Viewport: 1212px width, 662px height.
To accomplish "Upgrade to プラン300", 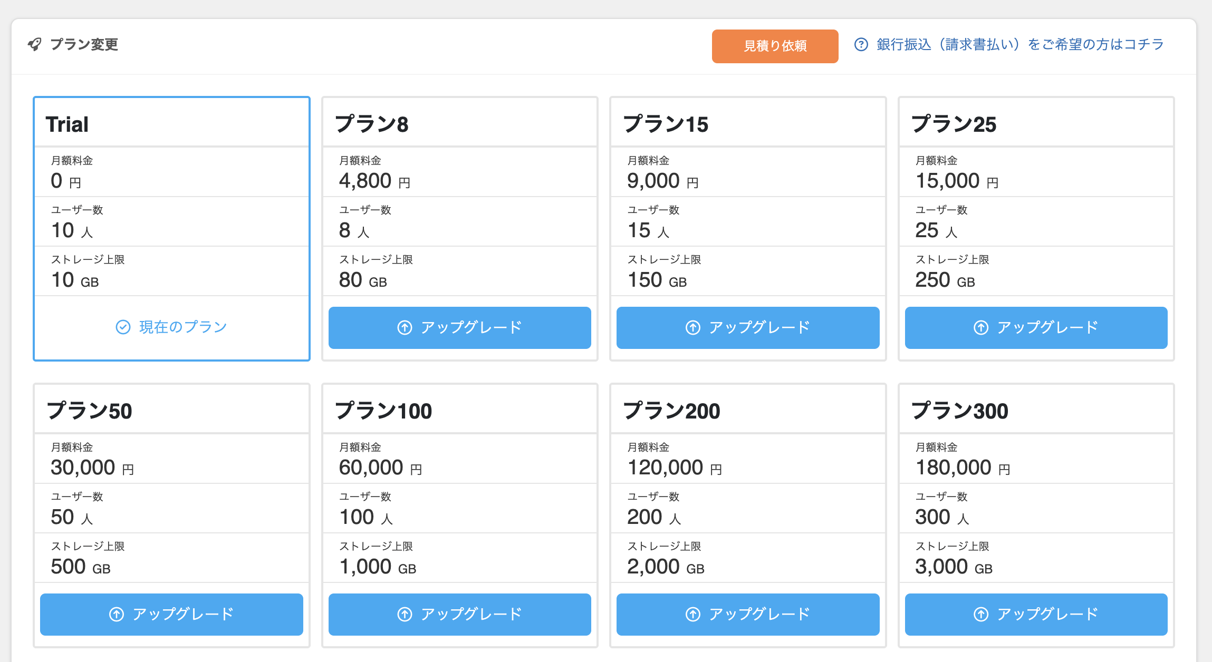I will 1036,614.
